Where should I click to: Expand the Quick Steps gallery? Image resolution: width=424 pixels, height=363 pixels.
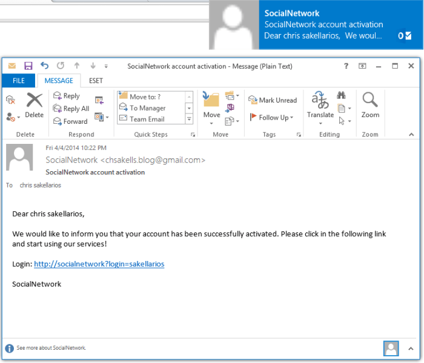[x=189, y=119]
